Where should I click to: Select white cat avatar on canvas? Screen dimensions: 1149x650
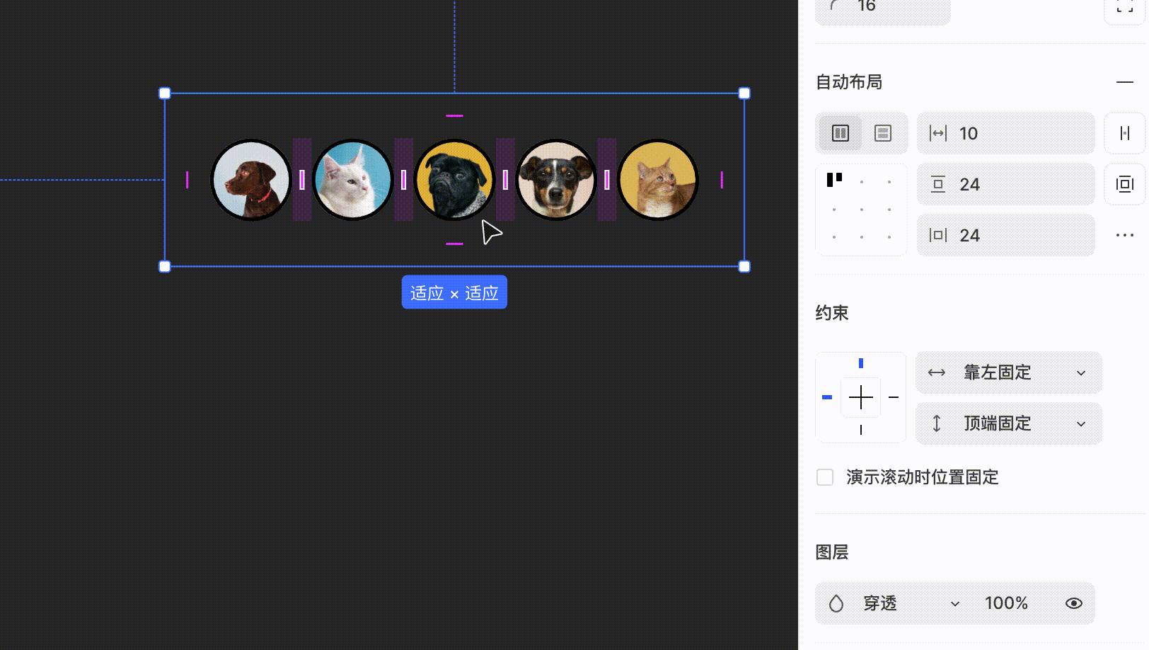[352, 180]
